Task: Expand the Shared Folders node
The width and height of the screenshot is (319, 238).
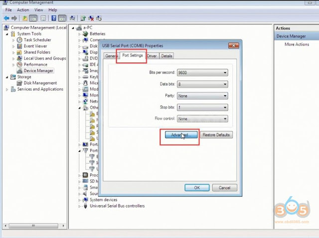Action: coord(13,52)
